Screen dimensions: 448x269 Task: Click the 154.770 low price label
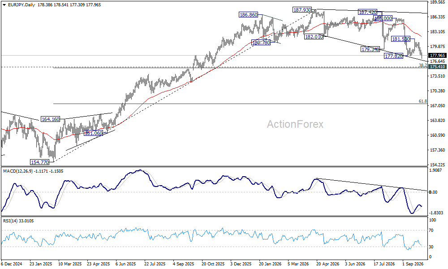(x=40, y=162)
